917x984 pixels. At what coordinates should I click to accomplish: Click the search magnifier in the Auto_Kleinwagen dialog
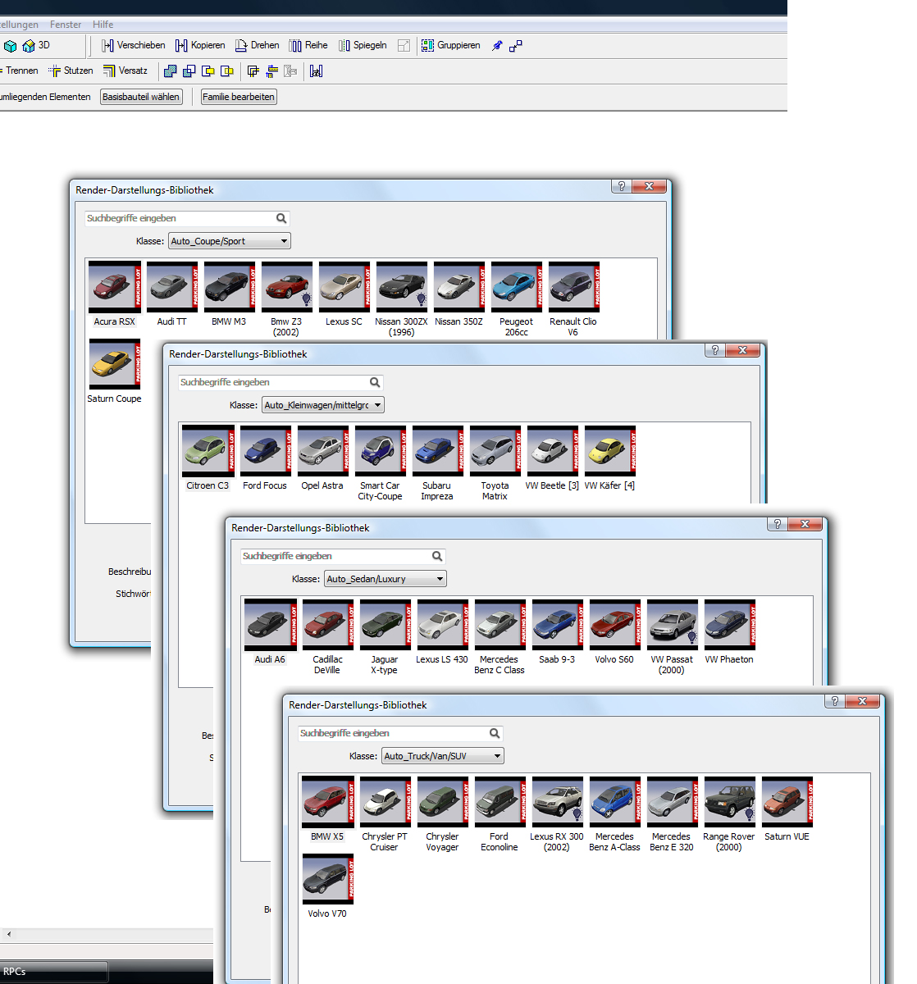[375, 382]
